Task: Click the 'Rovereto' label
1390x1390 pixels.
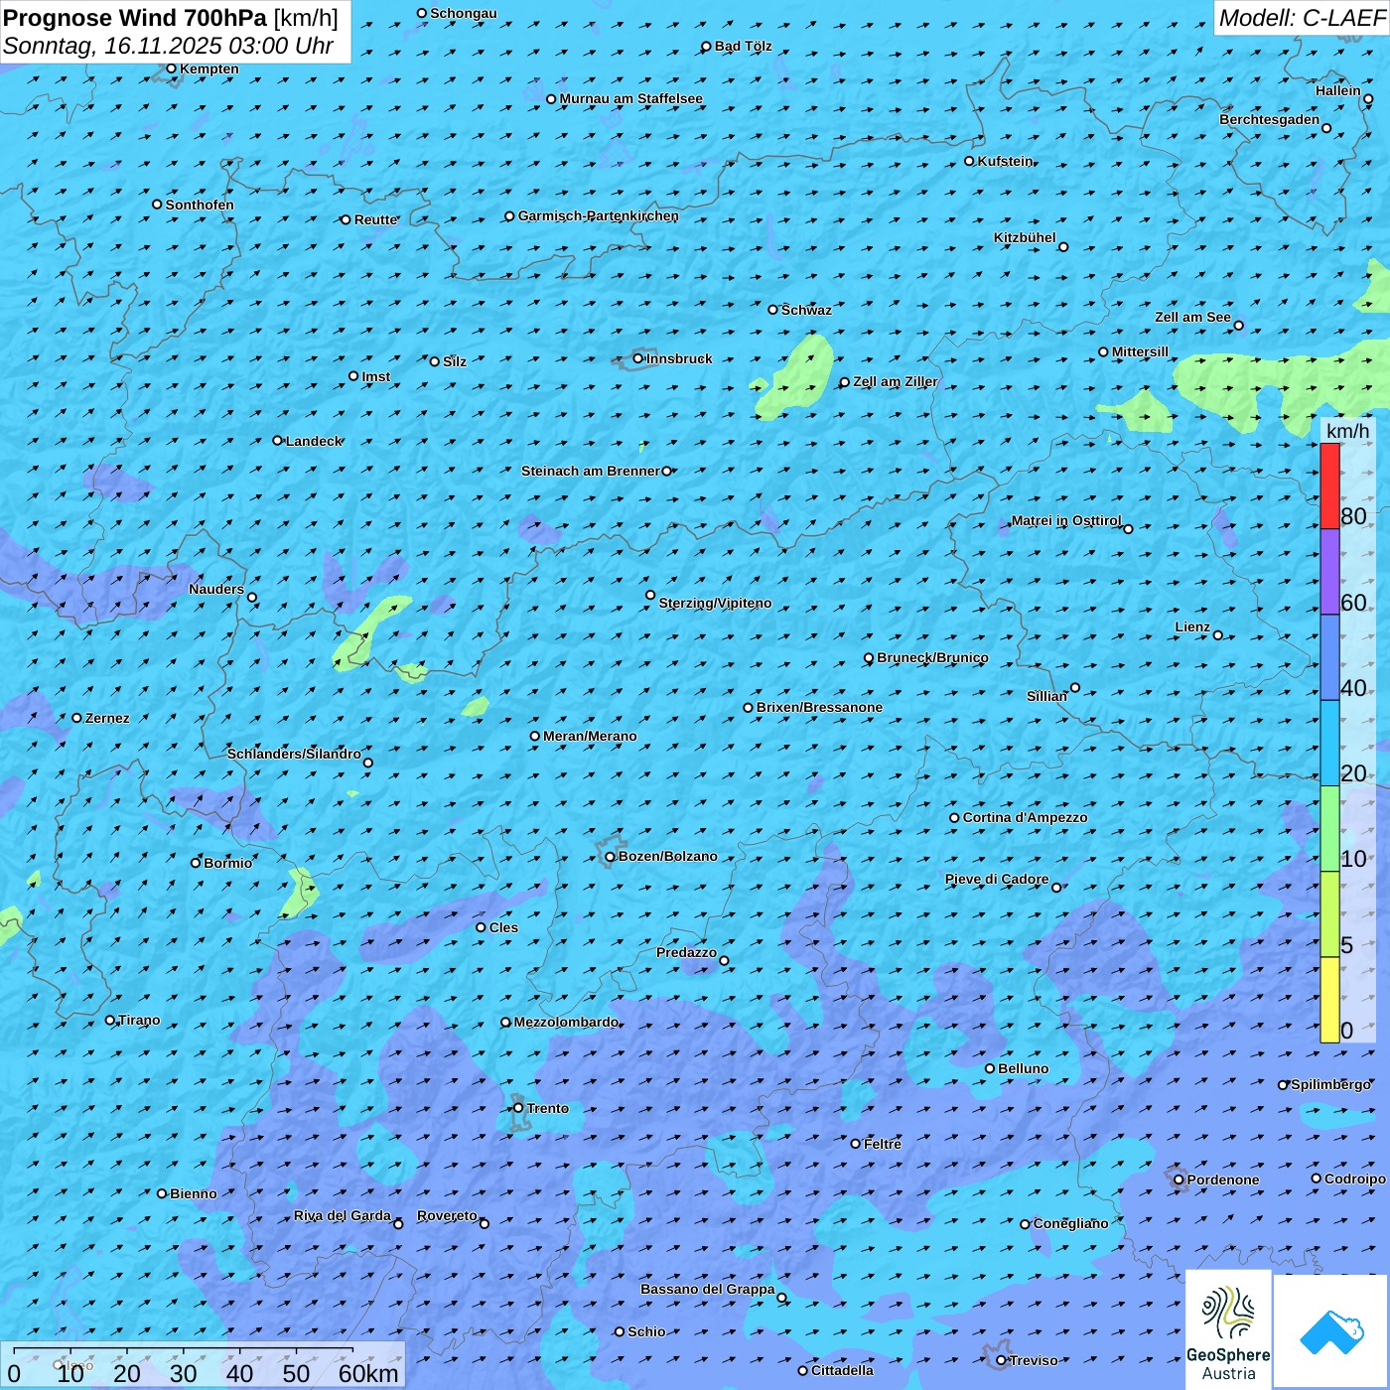Action: pyautogui.click(x=447, y=1215)
